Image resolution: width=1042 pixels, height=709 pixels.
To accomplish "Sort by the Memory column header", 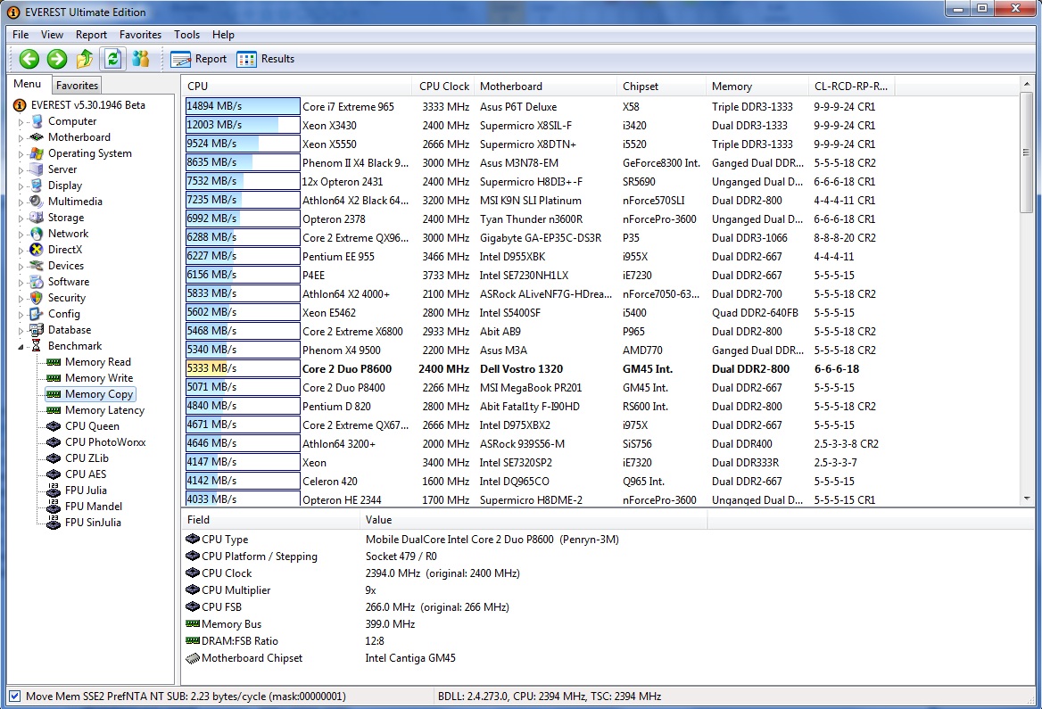I will [x=757, y=87].
